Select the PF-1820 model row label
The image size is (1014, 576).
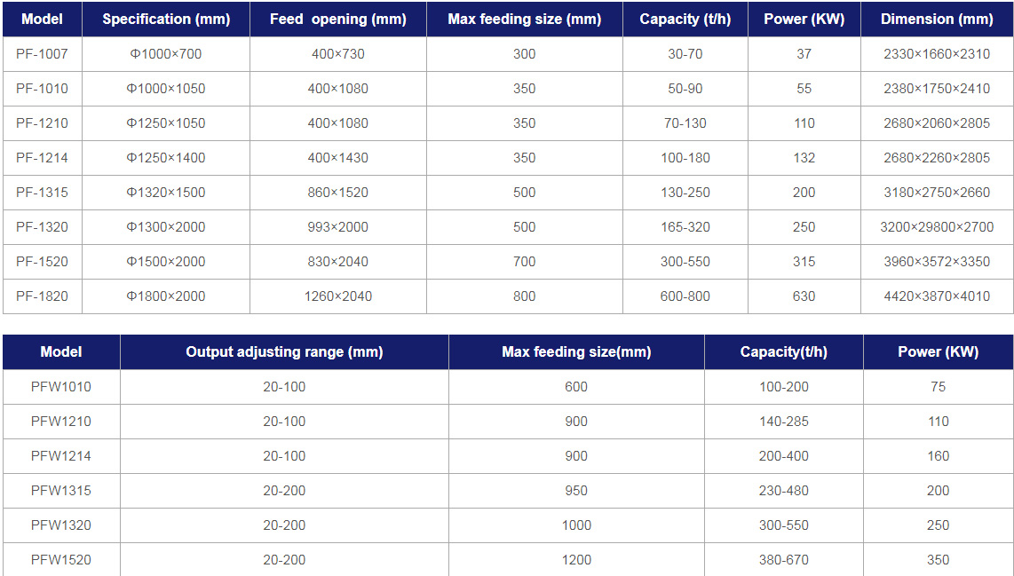point(42,296)
